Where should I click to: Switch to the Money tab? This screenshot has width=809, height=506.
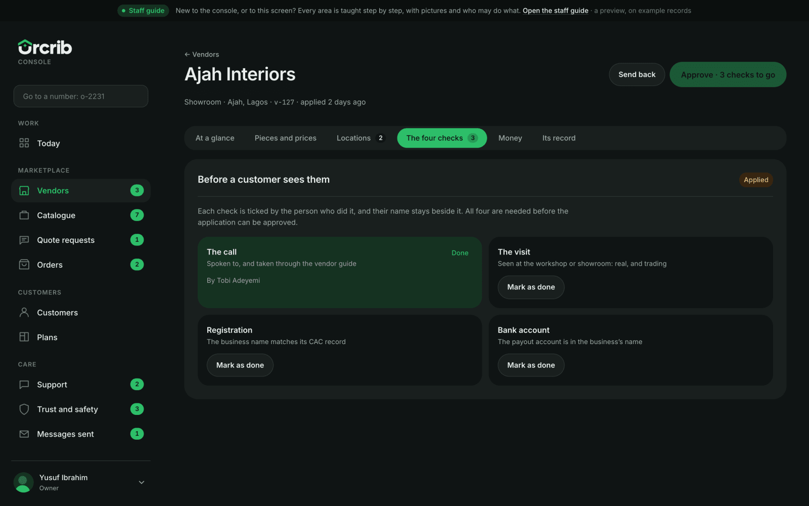pyautogui.click(x=510, y=138)
